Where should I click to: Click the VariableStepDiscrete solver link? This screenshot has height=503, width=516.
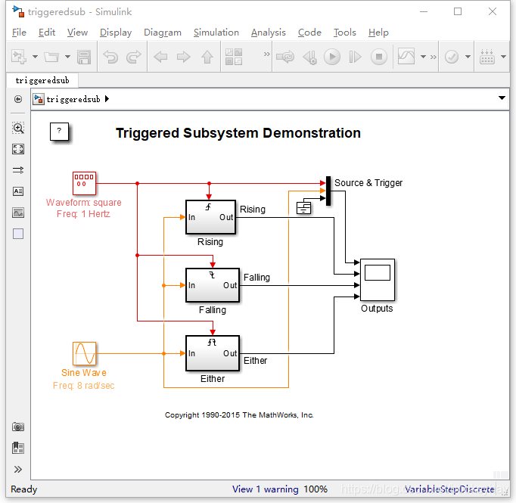(449, 489)
